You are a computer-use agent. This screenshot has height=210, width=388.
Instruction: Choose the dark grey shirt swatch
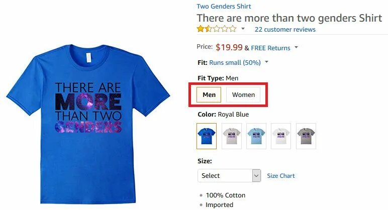(306, 136)
